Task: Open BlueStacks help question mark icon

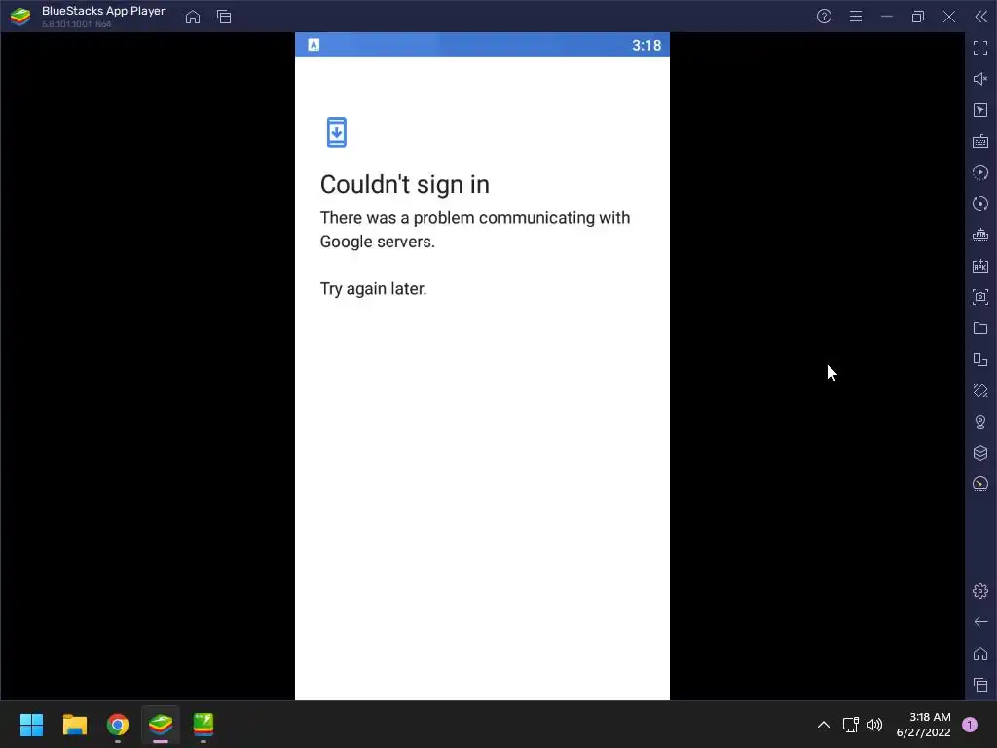Action: [x=824, y=17]
